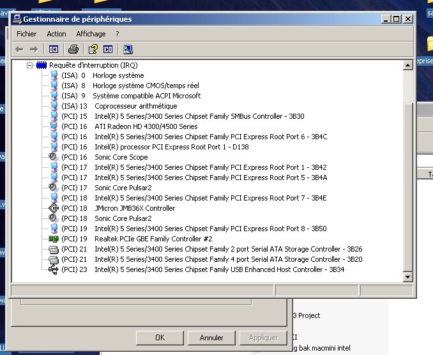Image resolution: width=433 pixels, height=355 pixels.
Task: Select Horloge système ISA 0 text
Action: click(x=118, y=75)
